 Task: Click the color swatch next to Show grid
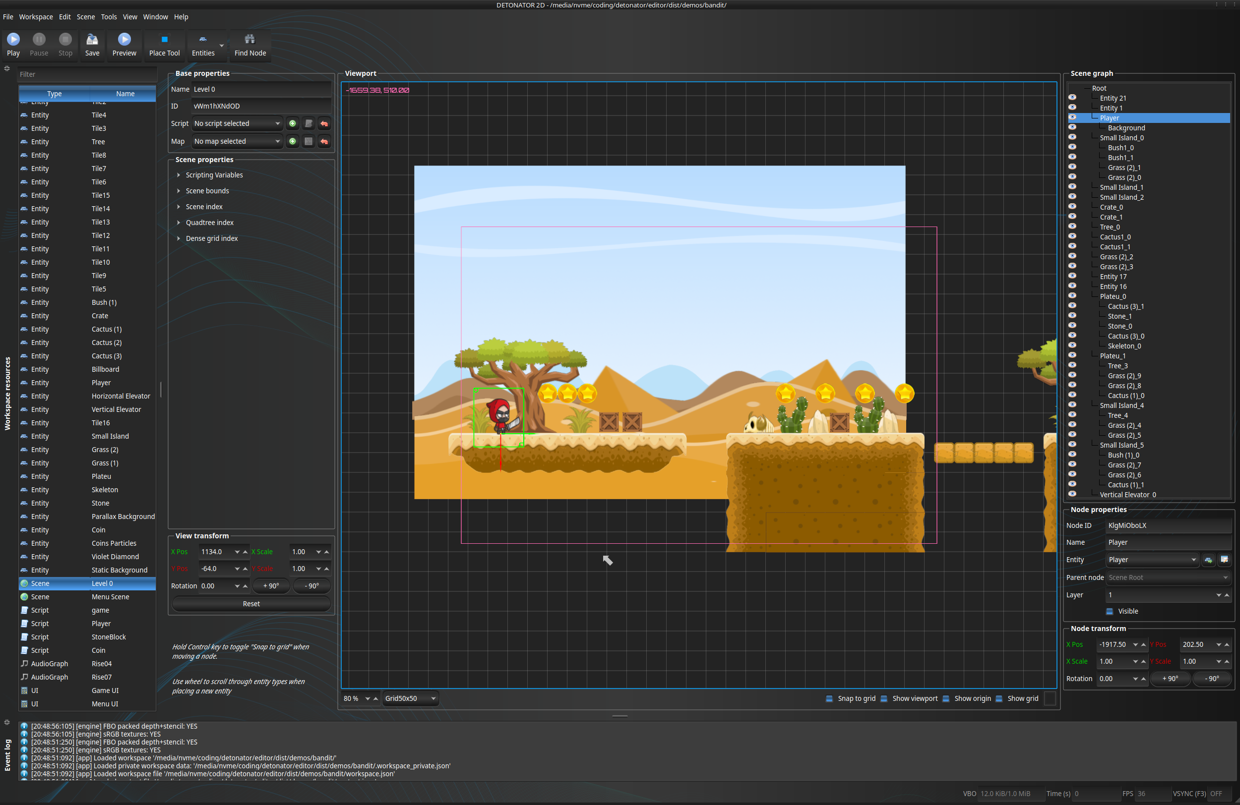point(1050,699)
